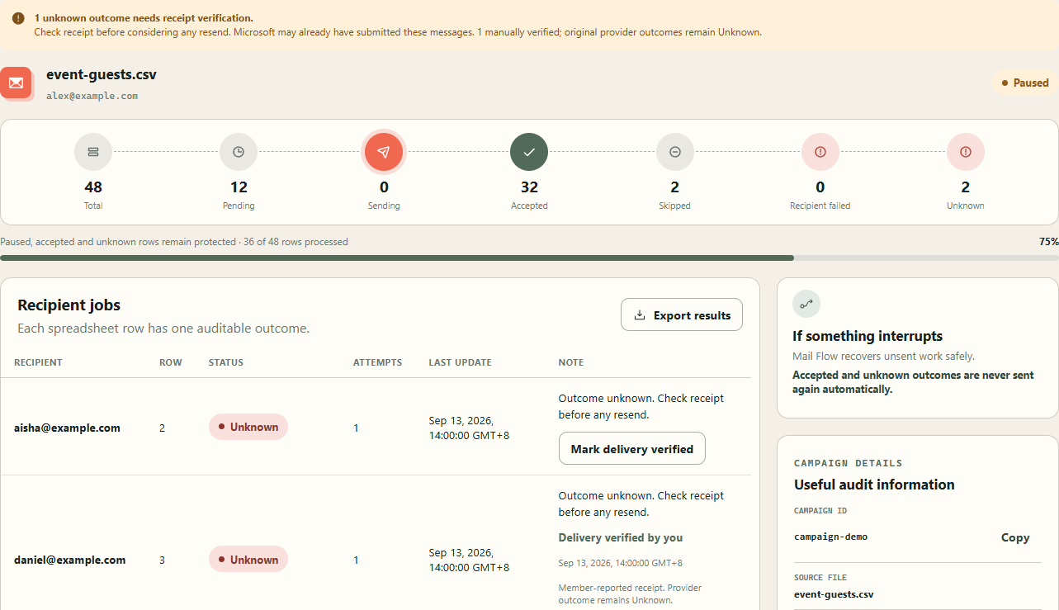The image size is (1059, 610).
Task: Click the Unknown status badge for aisha@example.com
Action: (248, 427)
